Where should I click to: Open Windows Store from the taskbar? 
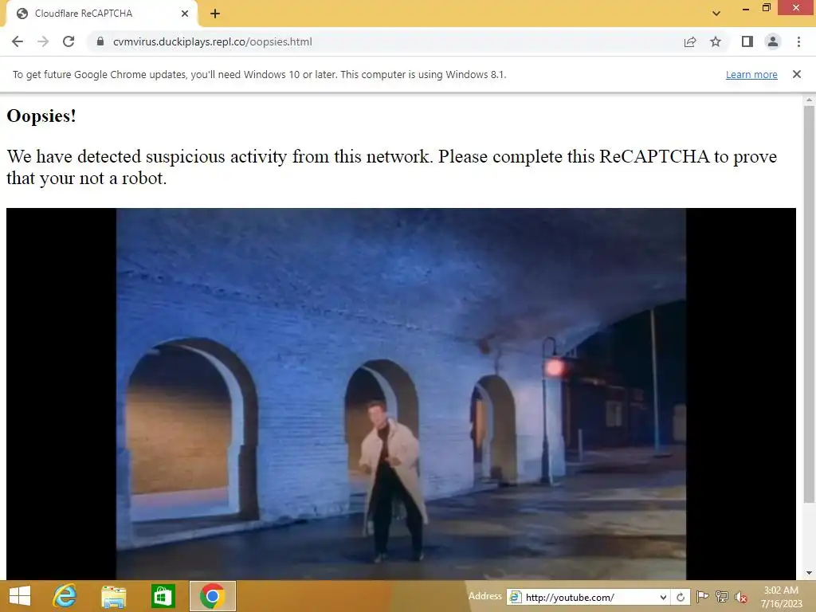pos(163,596)
